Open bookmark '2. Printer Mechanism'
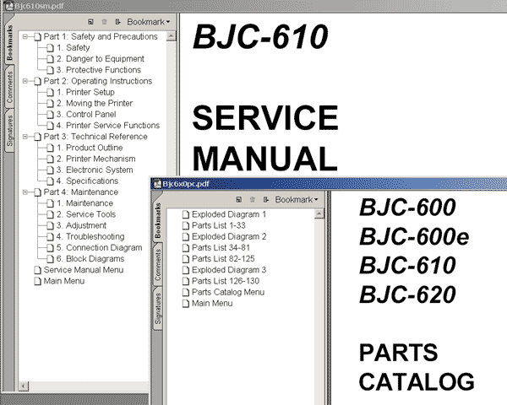507x405 pixels. [96, 159]
